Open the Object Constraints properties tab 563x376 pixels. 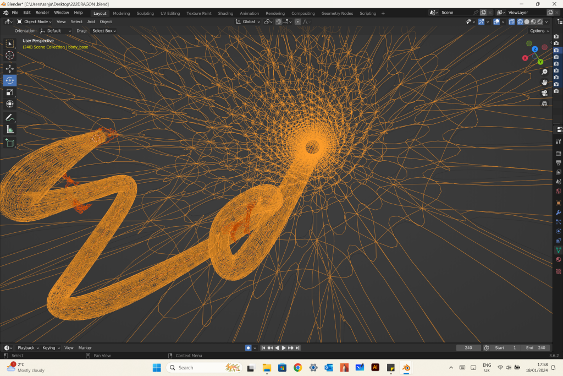click(559, 241)
